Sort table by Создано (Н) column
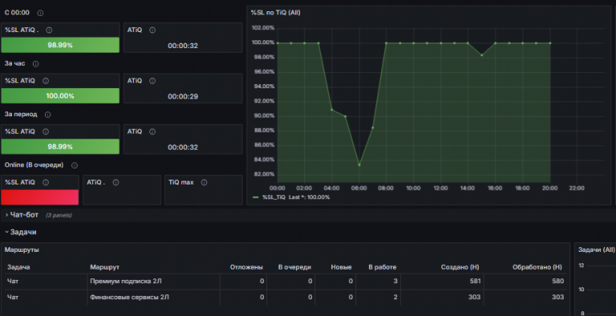Screen dimensions: 616x316 (460, 267)
